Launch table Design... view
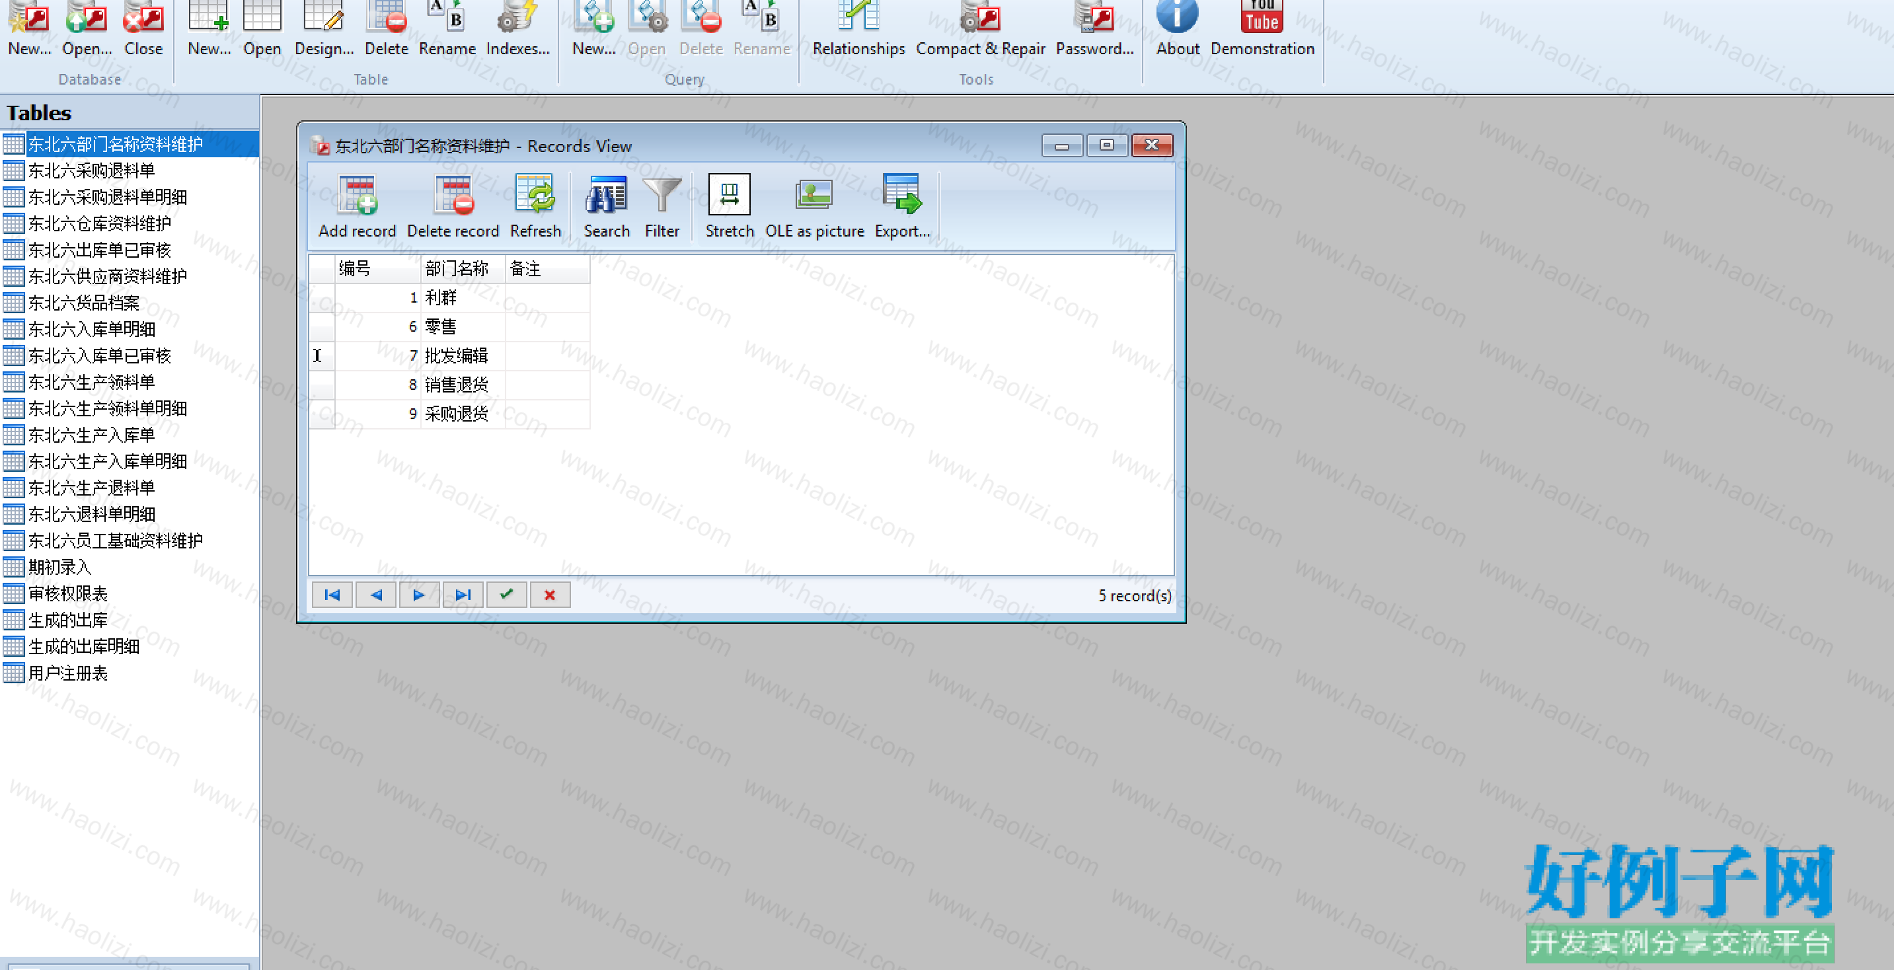This screenshot has width=1894, height=970. tap(324, 30)
